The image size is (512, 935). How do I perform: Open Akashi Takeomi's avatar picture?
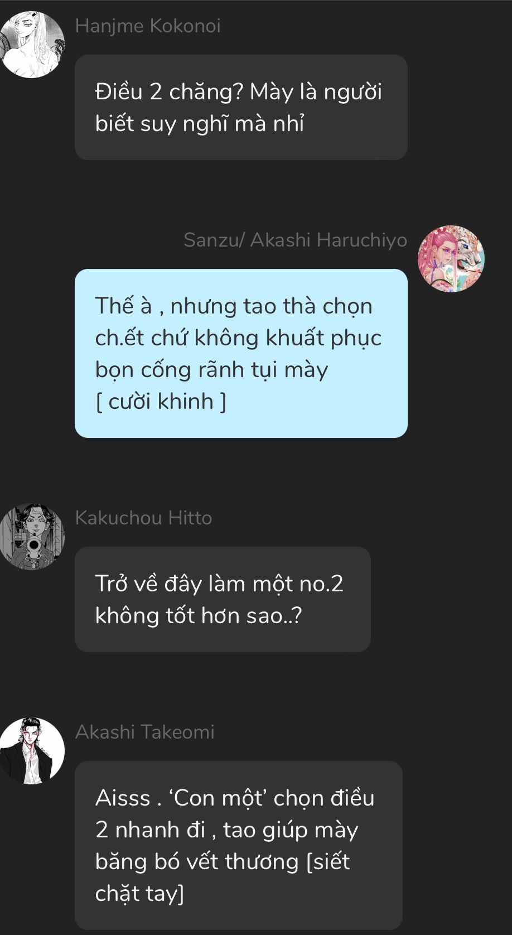(x=32, y=751)
